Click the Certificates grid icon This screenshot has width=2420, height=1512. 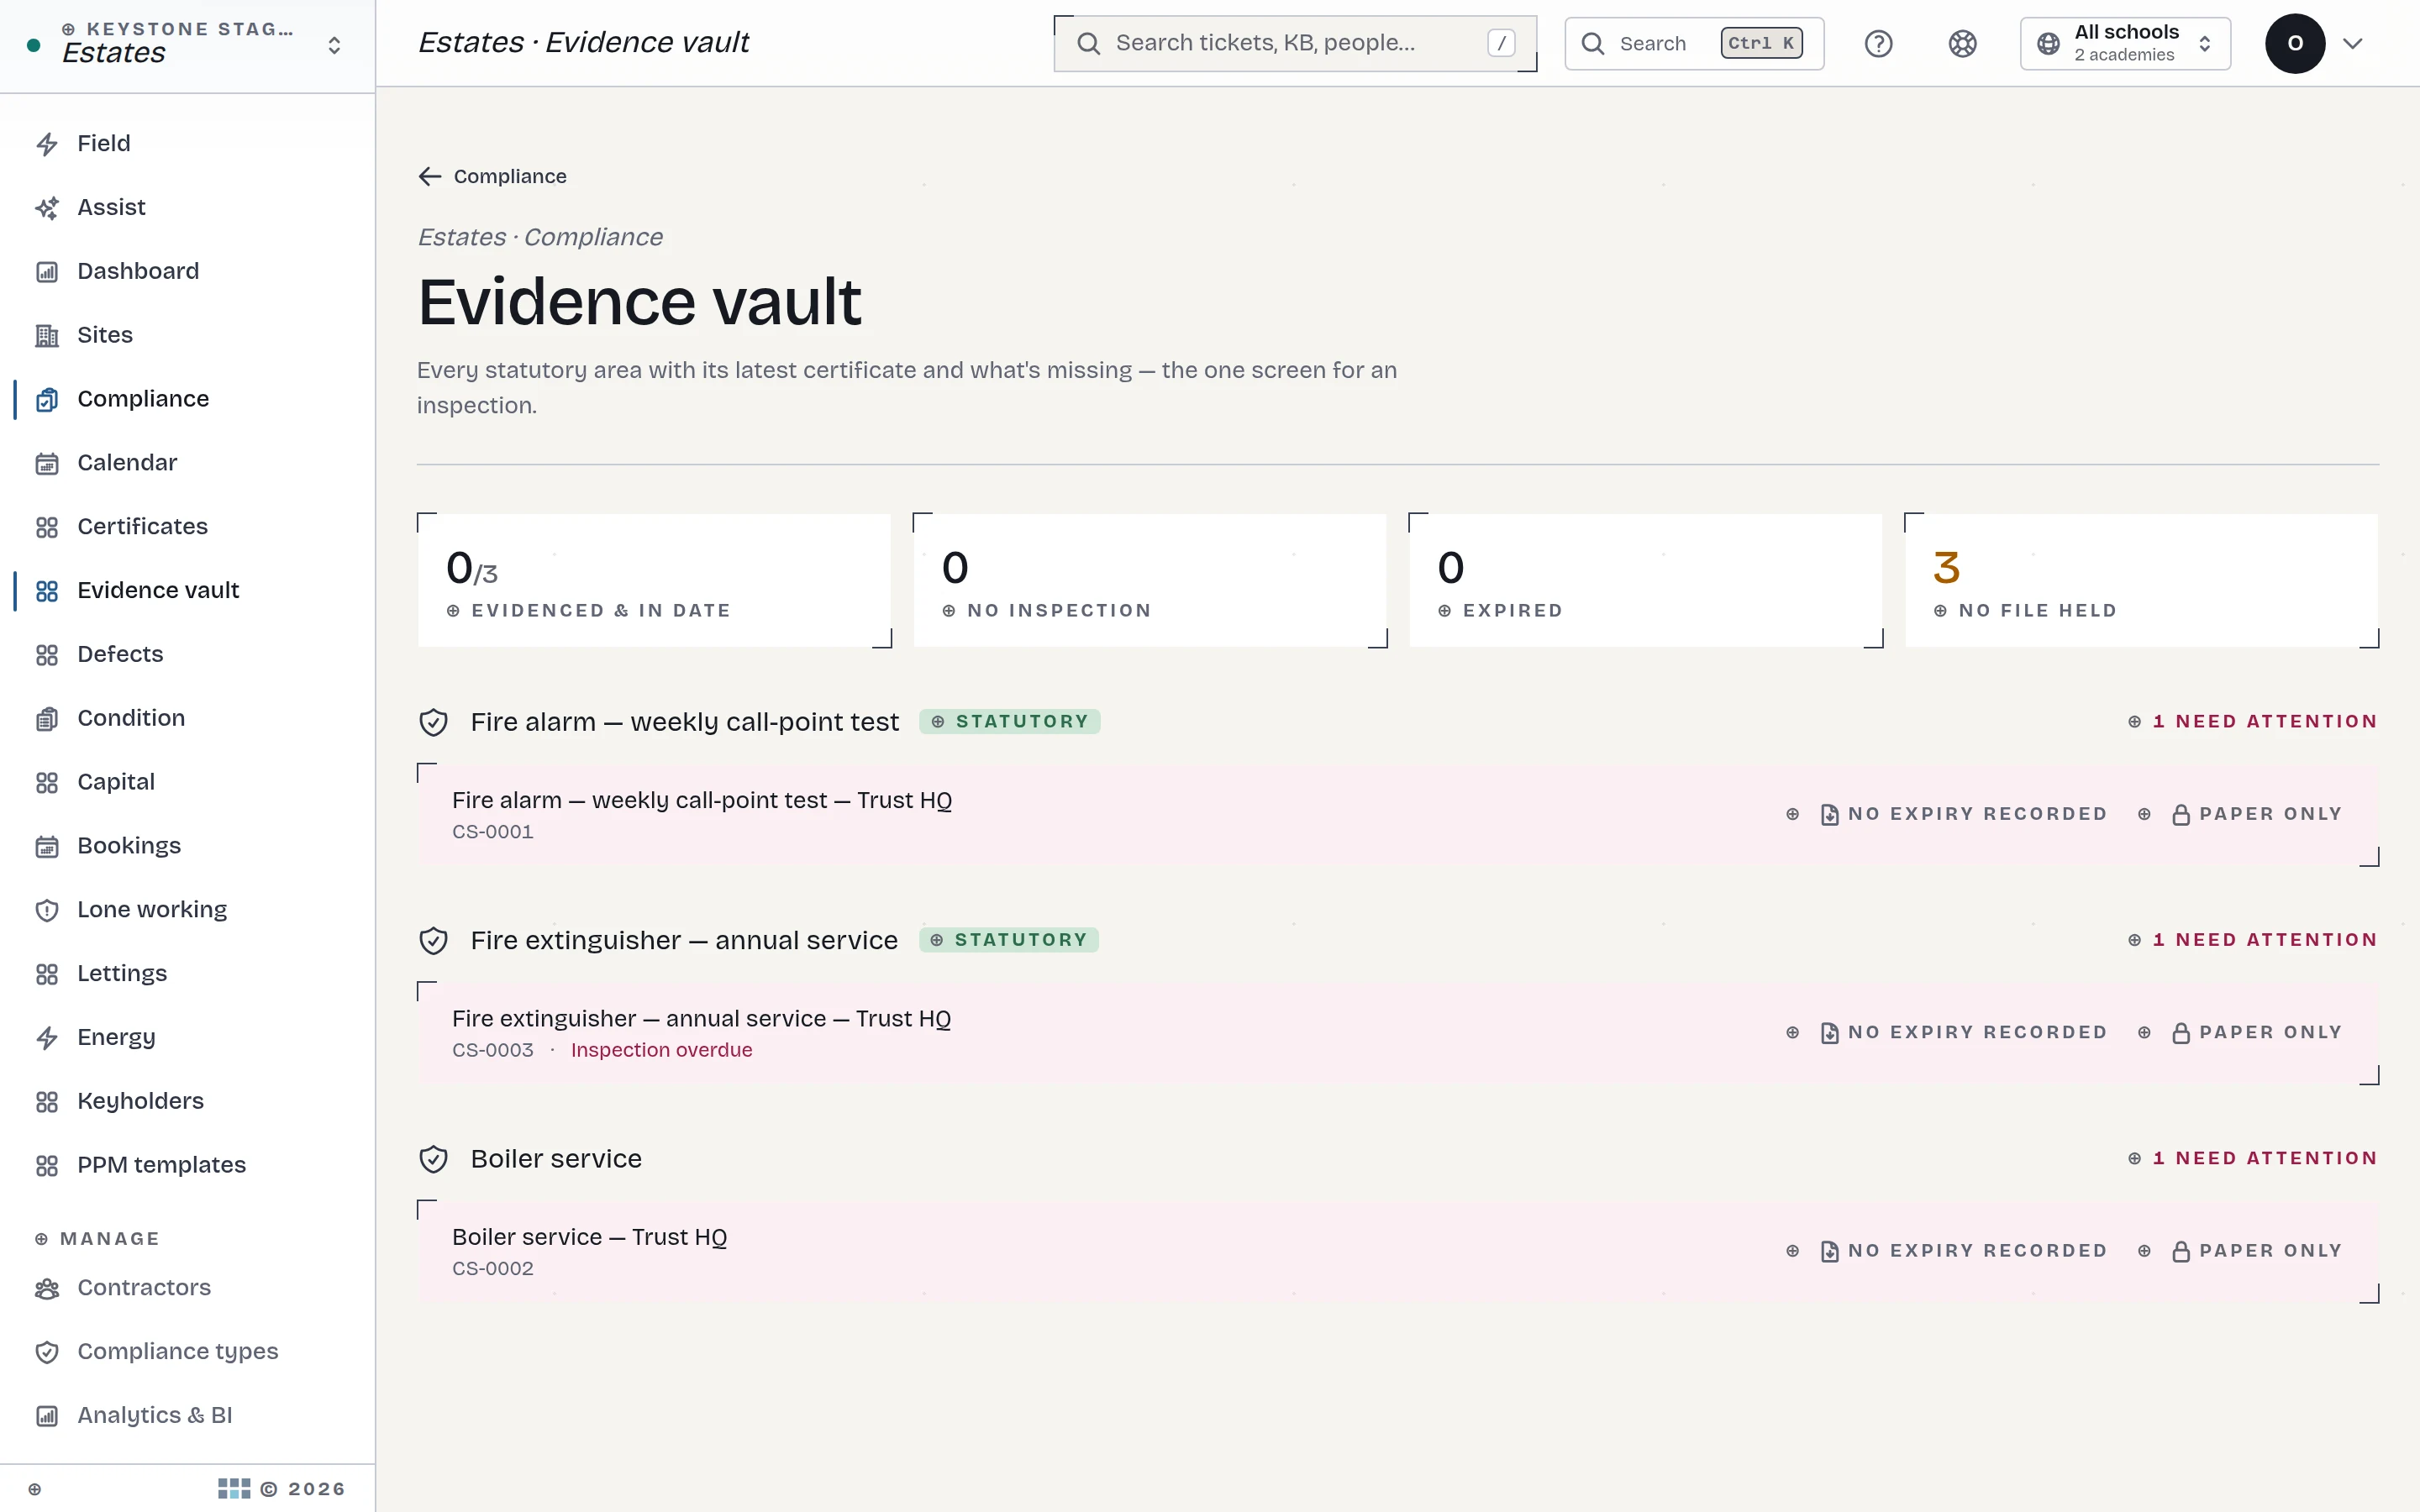click(x=47, y=527)
